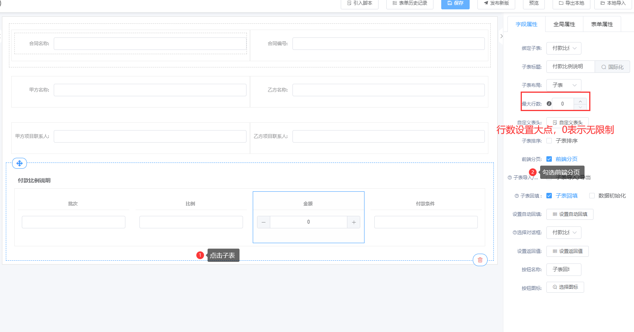Open the 绑定子表 dropdown

click(x=564, y=48)
